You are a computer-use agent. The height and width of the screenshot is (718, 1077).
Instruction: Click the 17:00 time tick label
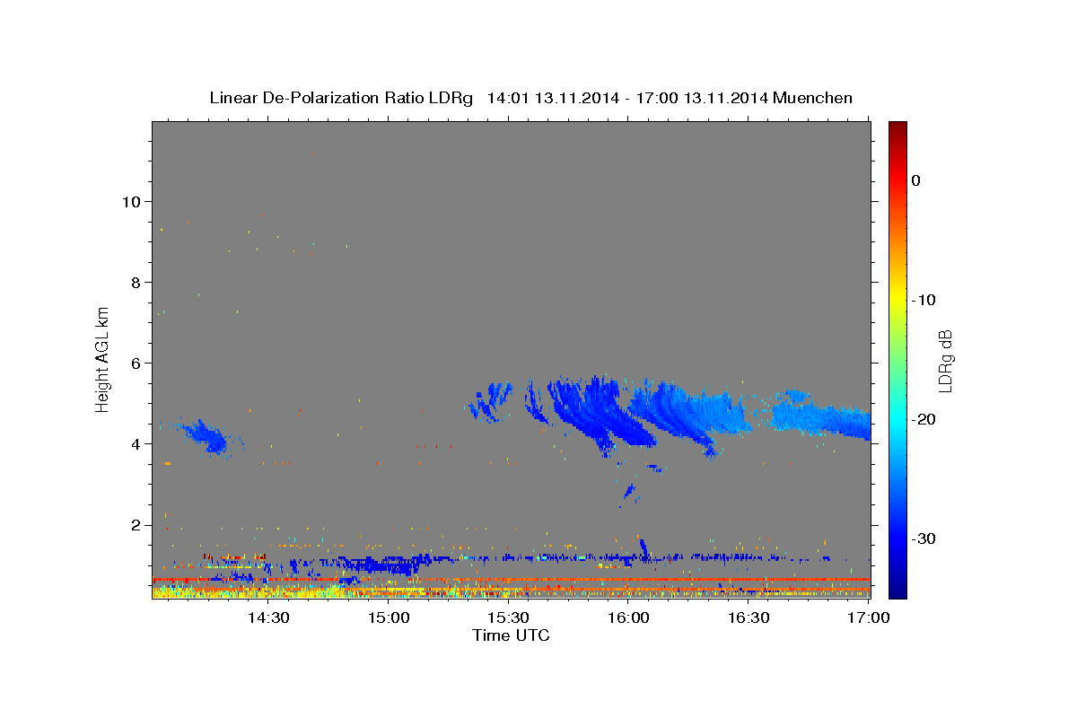pos(868,618)
